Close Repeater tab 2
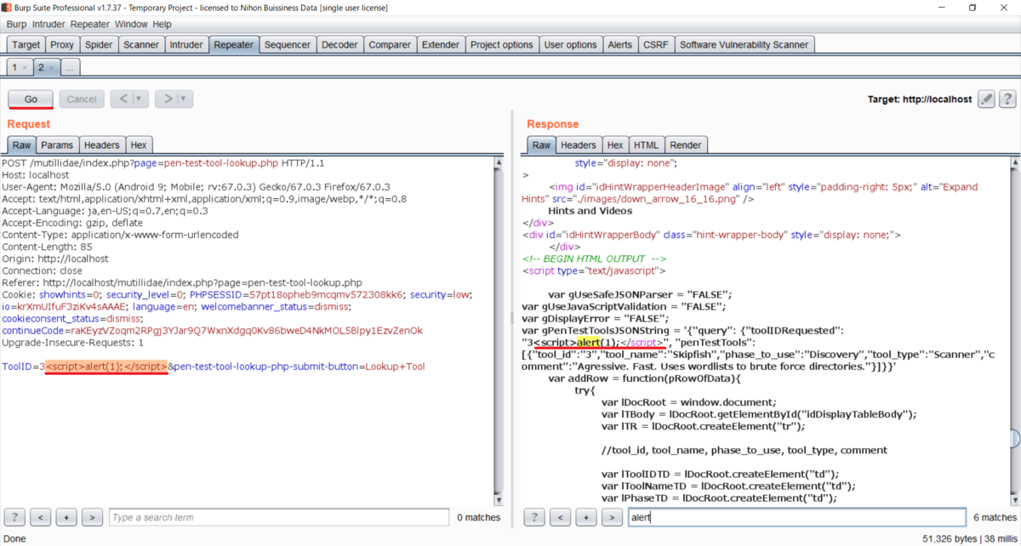1021x546 pixels. (50, 67)
